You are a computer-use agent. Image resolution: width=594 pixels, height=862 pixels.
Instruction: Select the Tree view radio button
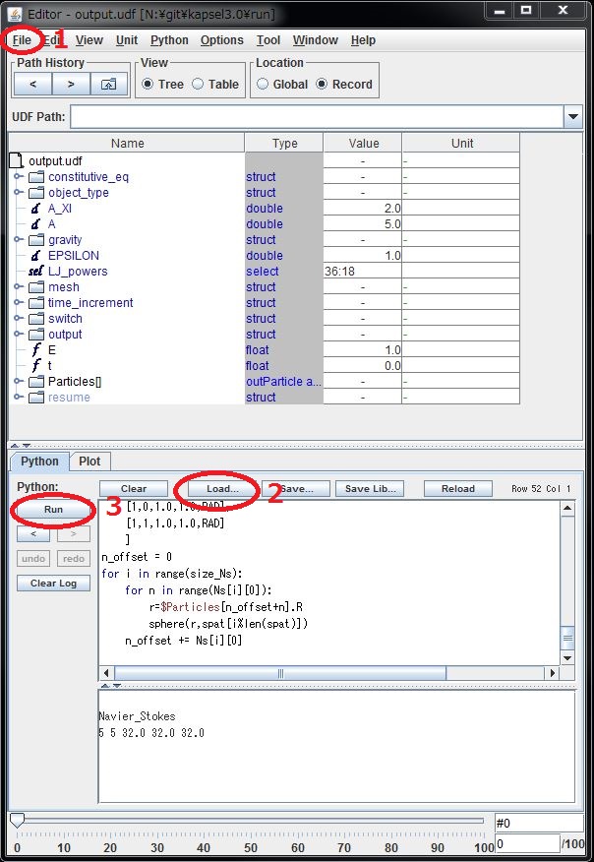point(148,85)
